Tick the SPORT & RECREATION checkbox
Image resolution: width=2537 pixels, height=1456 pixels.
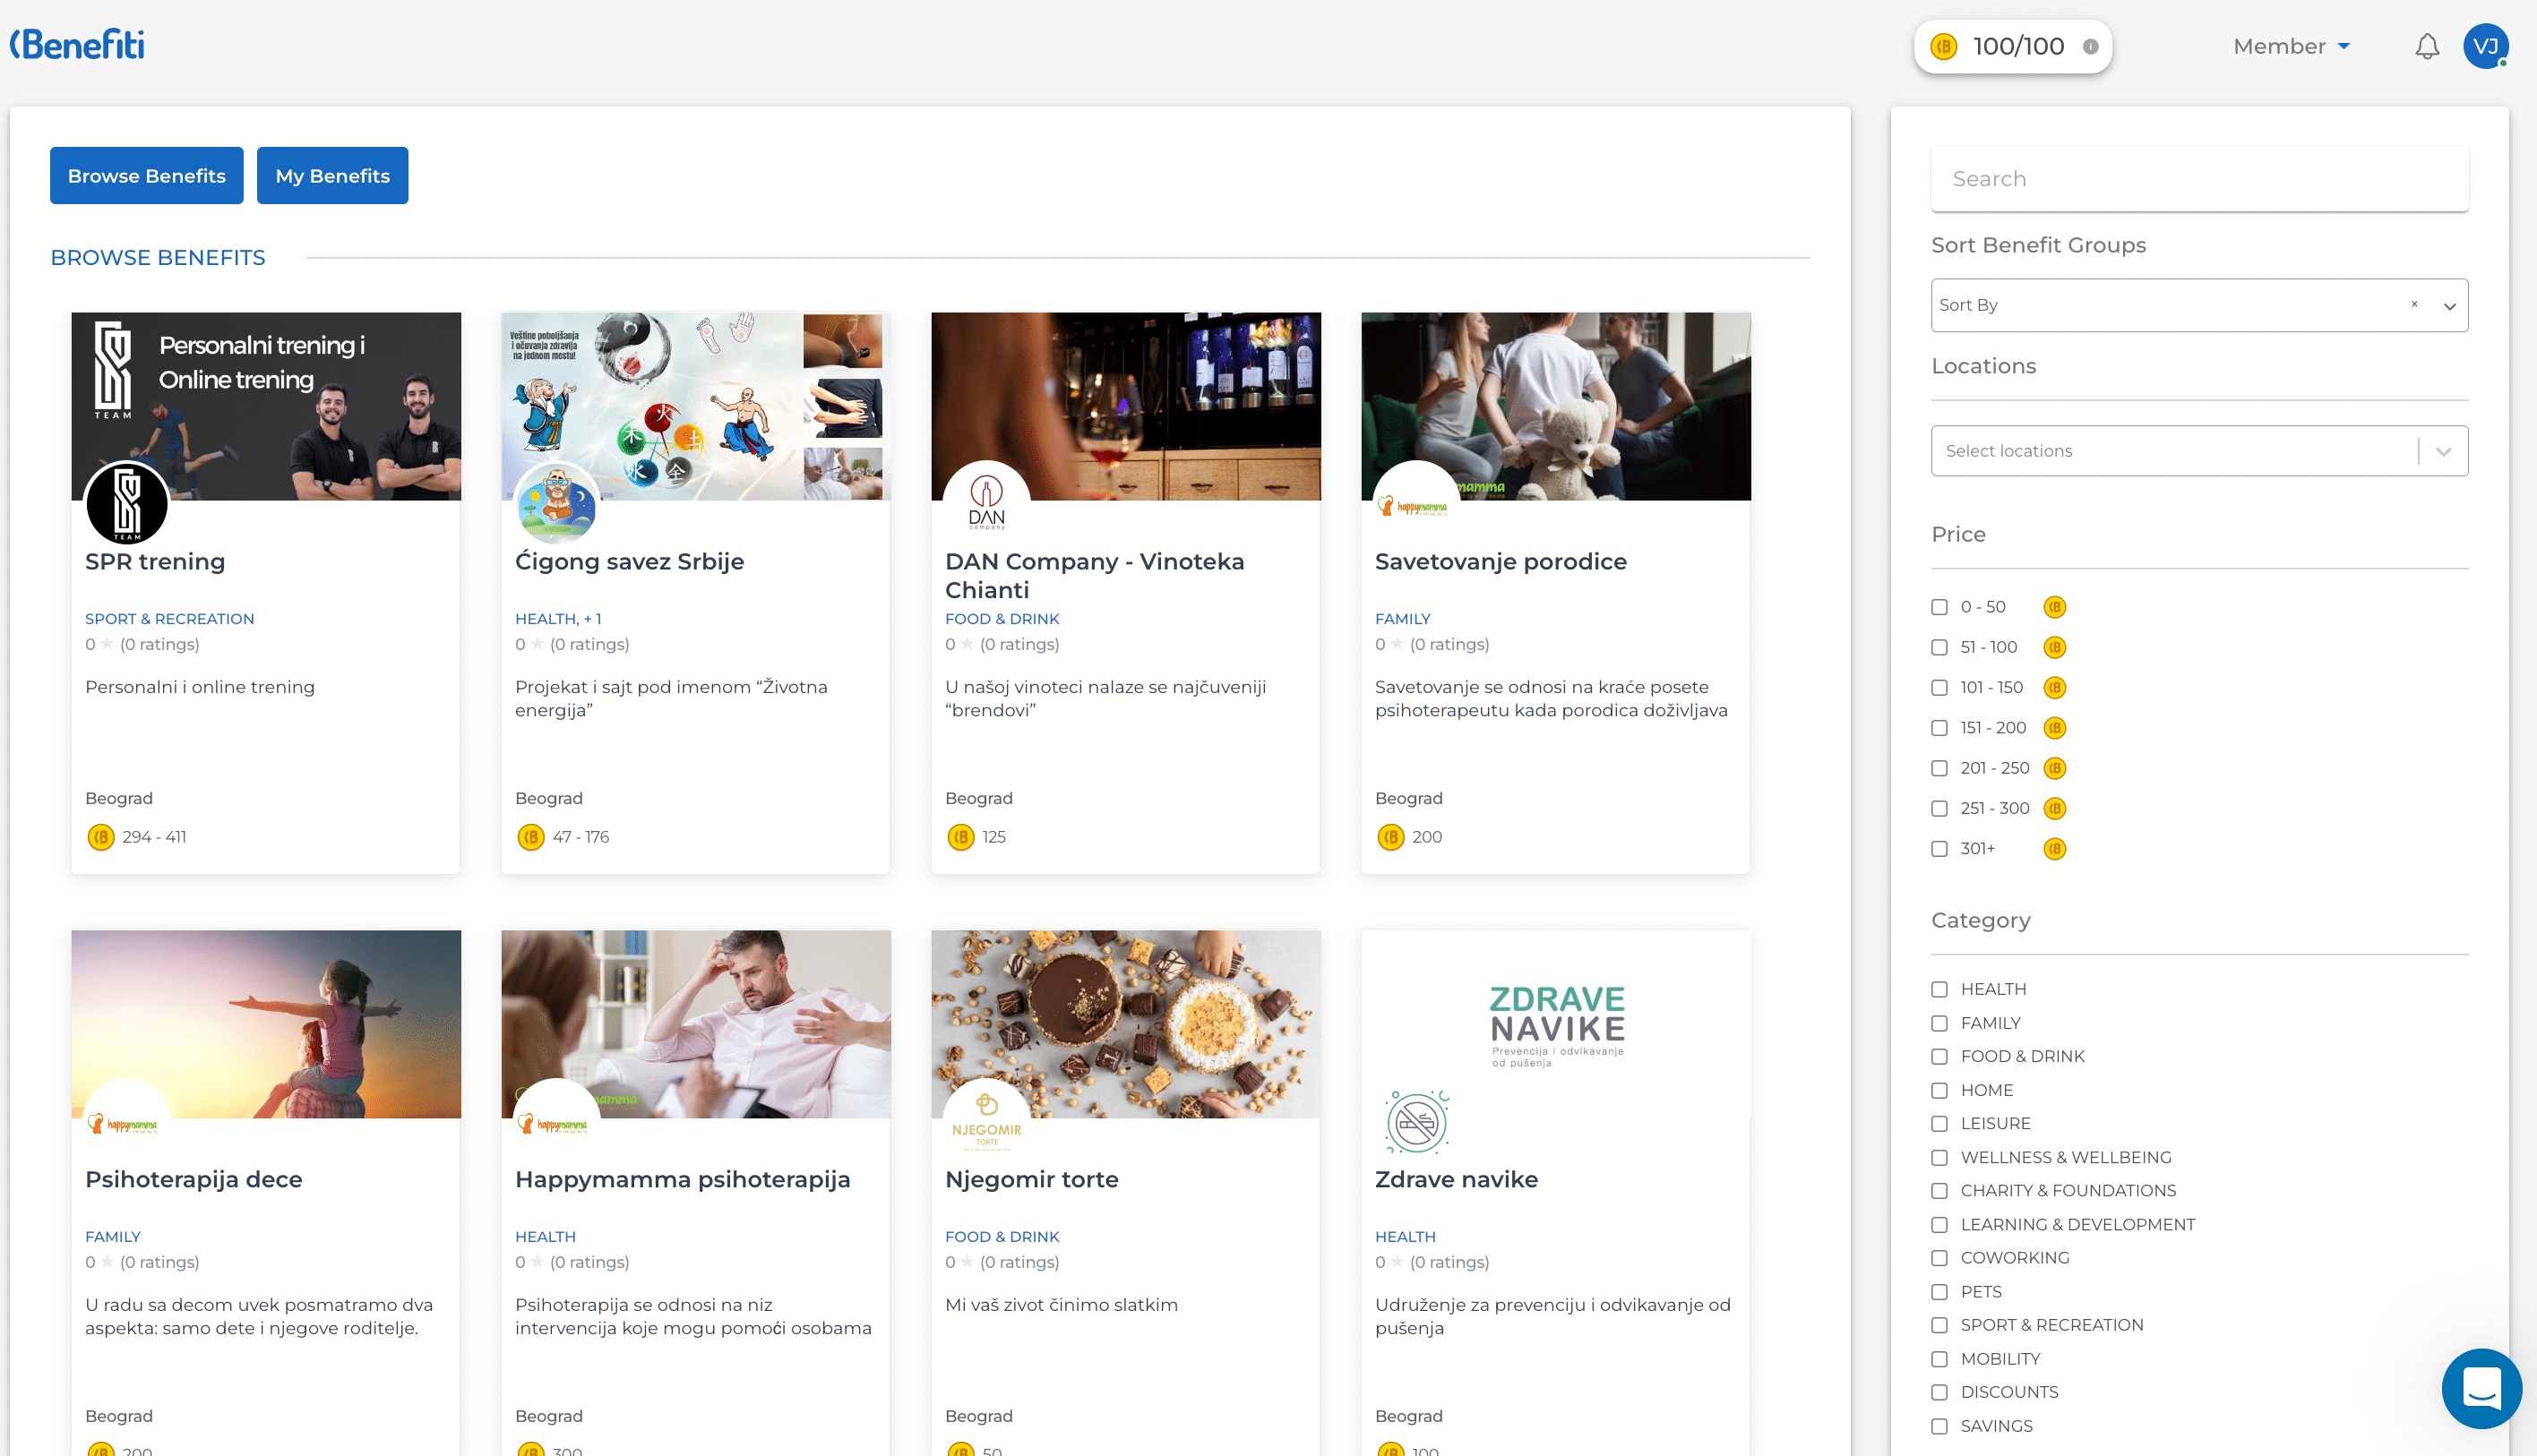point(1939,1325)
